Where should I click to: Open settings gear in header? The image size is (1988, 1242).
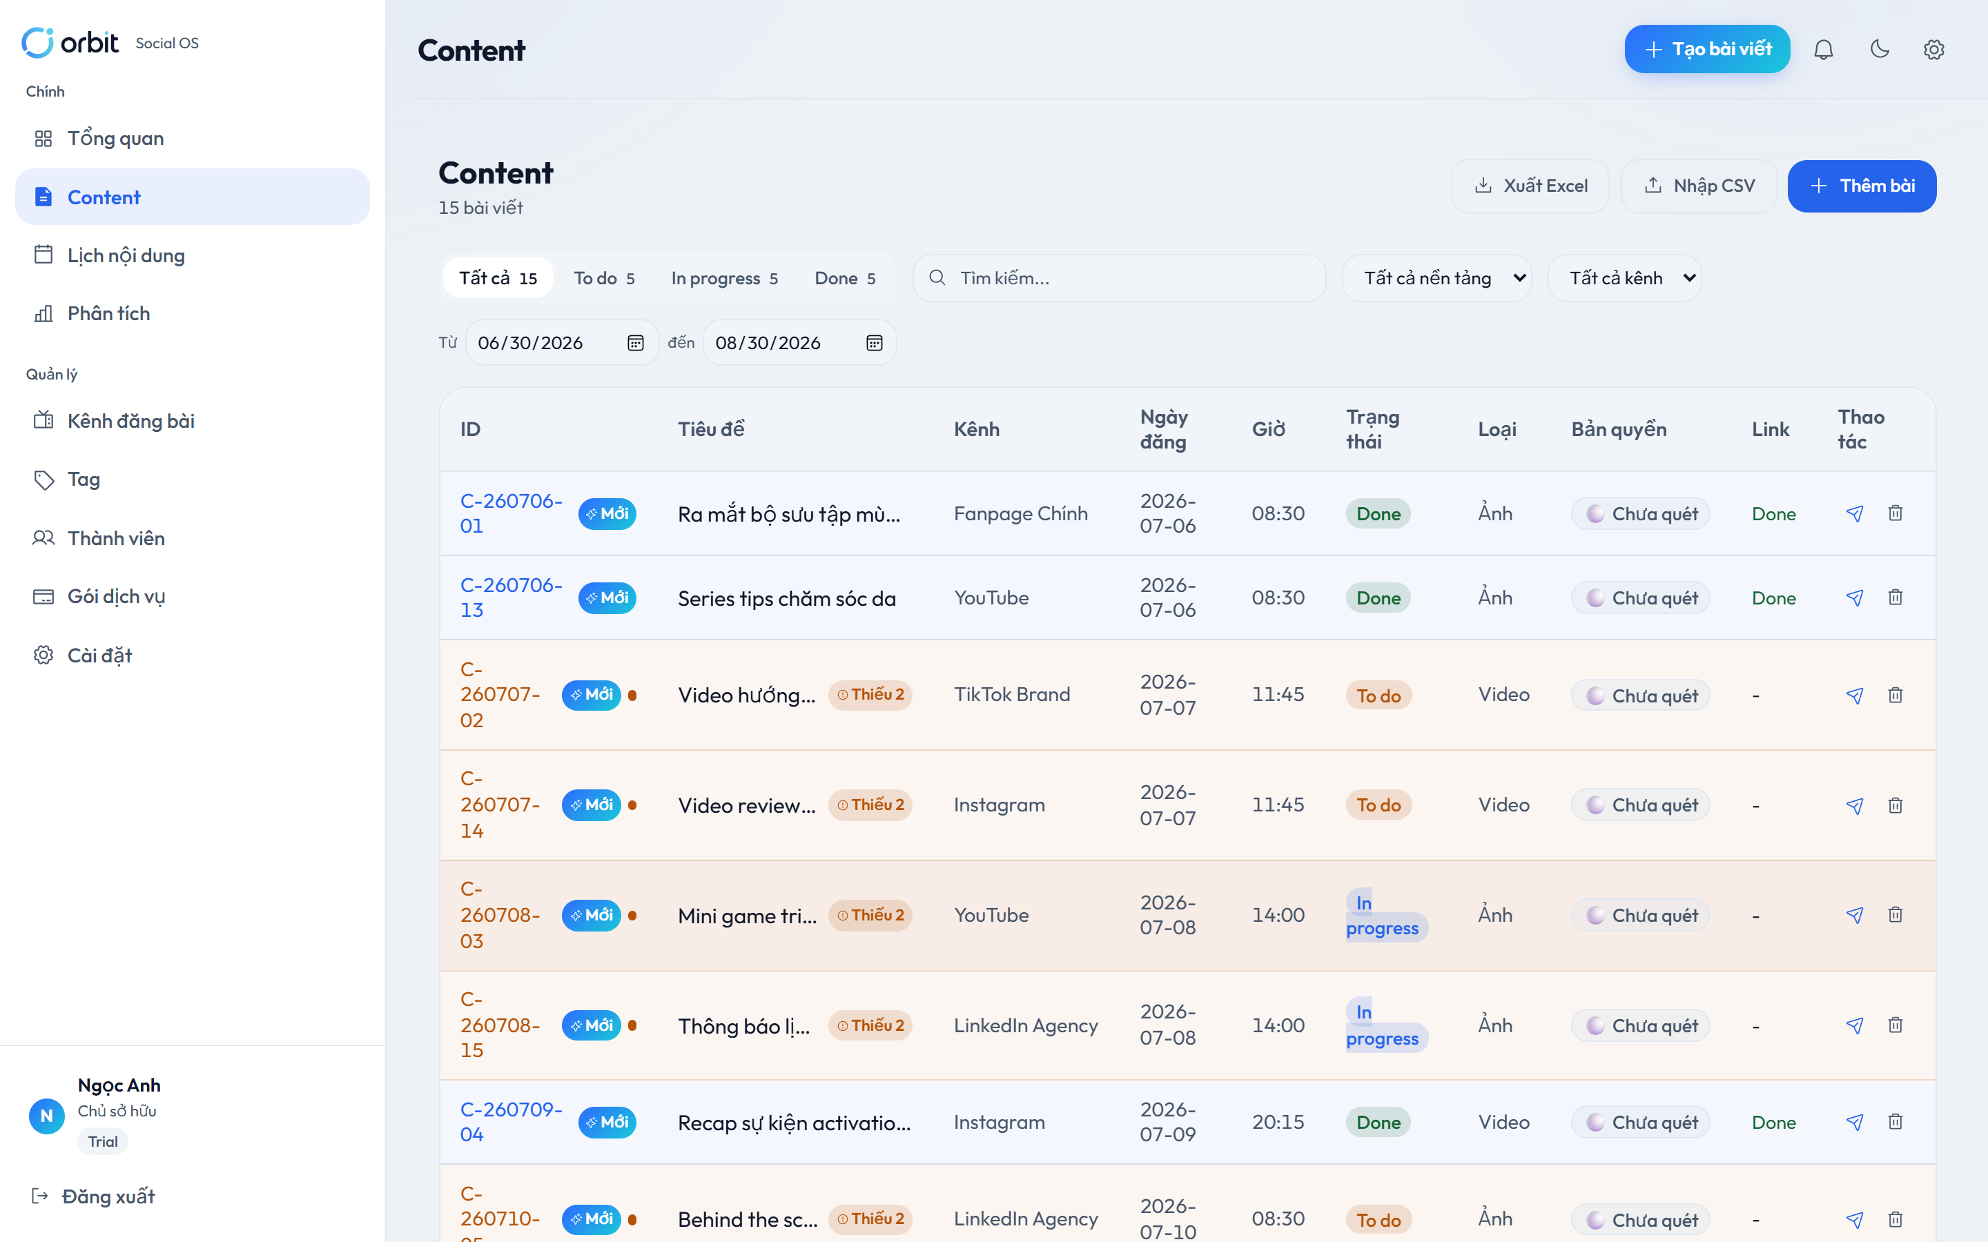pyautogui.click(x=1933, y=49)
